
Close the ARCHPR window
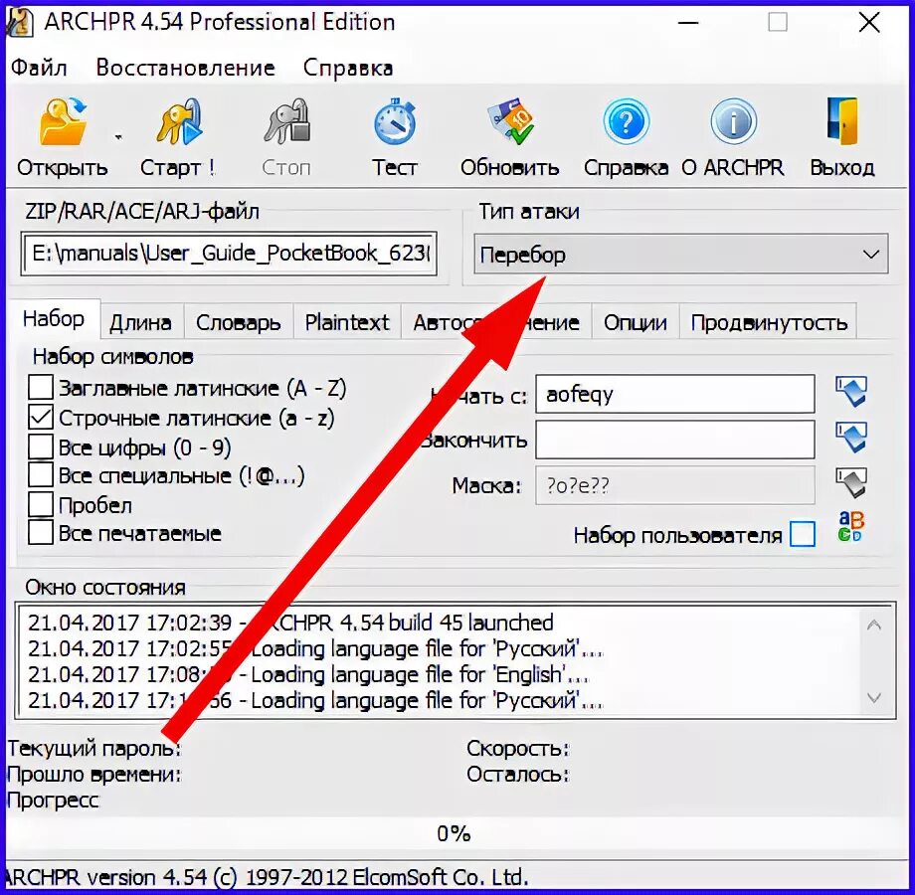869,23
